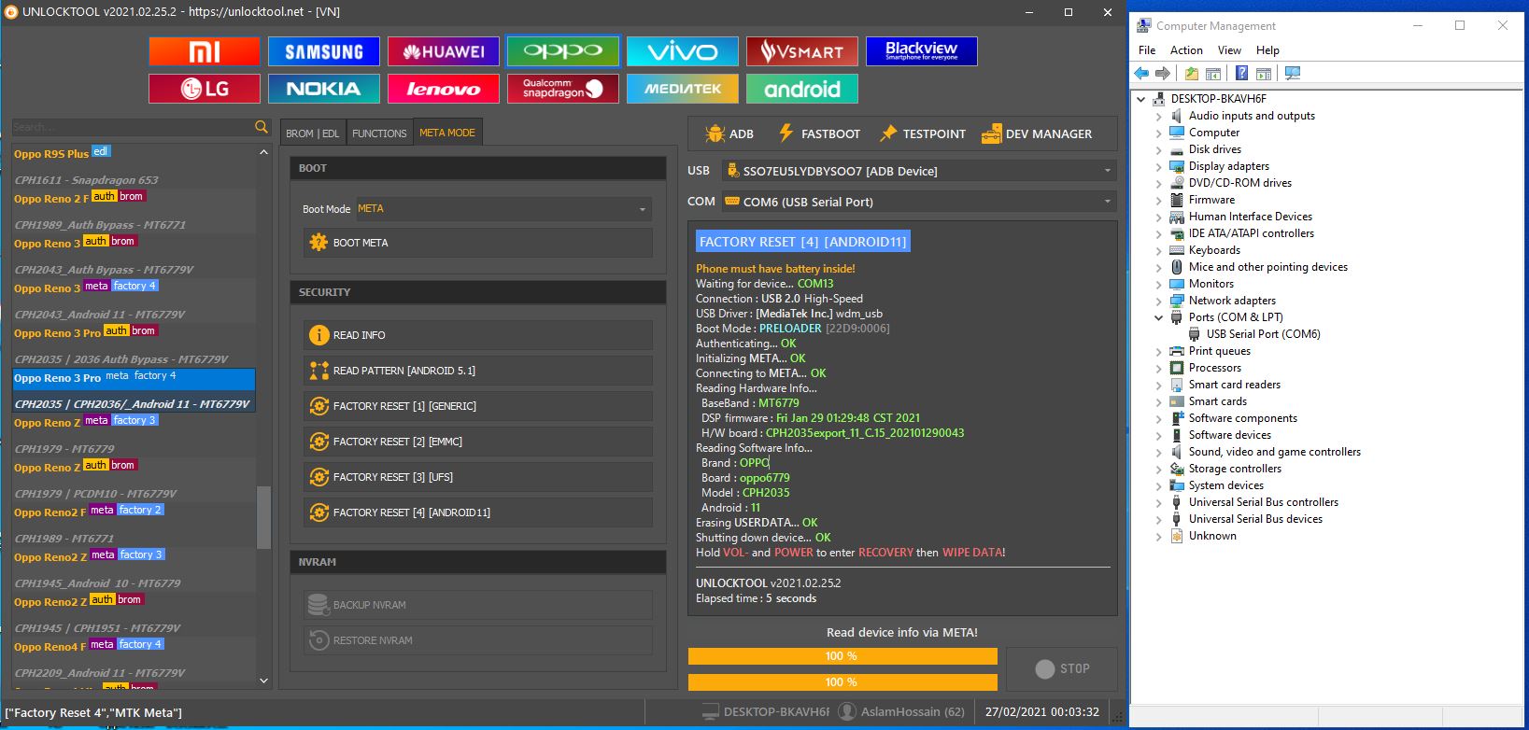Expand the Audio inputs and outputs node
Image resolution: width=1529 pixels, height=730 pixels.
(1159, 116)
